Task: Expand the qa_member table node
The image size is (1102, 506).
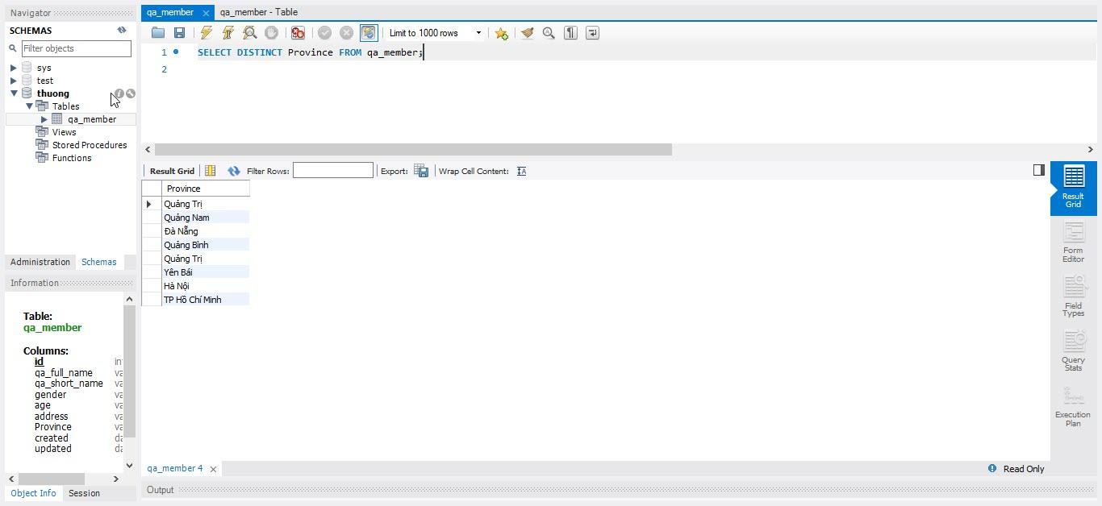Action: pos(44,119)
